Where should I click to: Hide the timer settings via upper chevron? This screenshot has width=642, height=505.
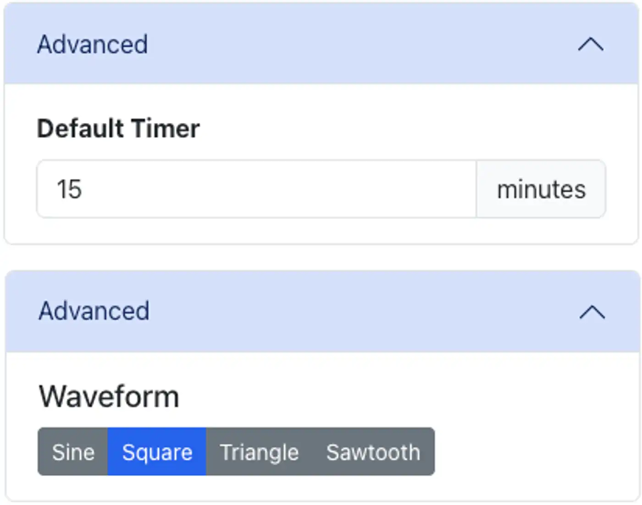590,44
